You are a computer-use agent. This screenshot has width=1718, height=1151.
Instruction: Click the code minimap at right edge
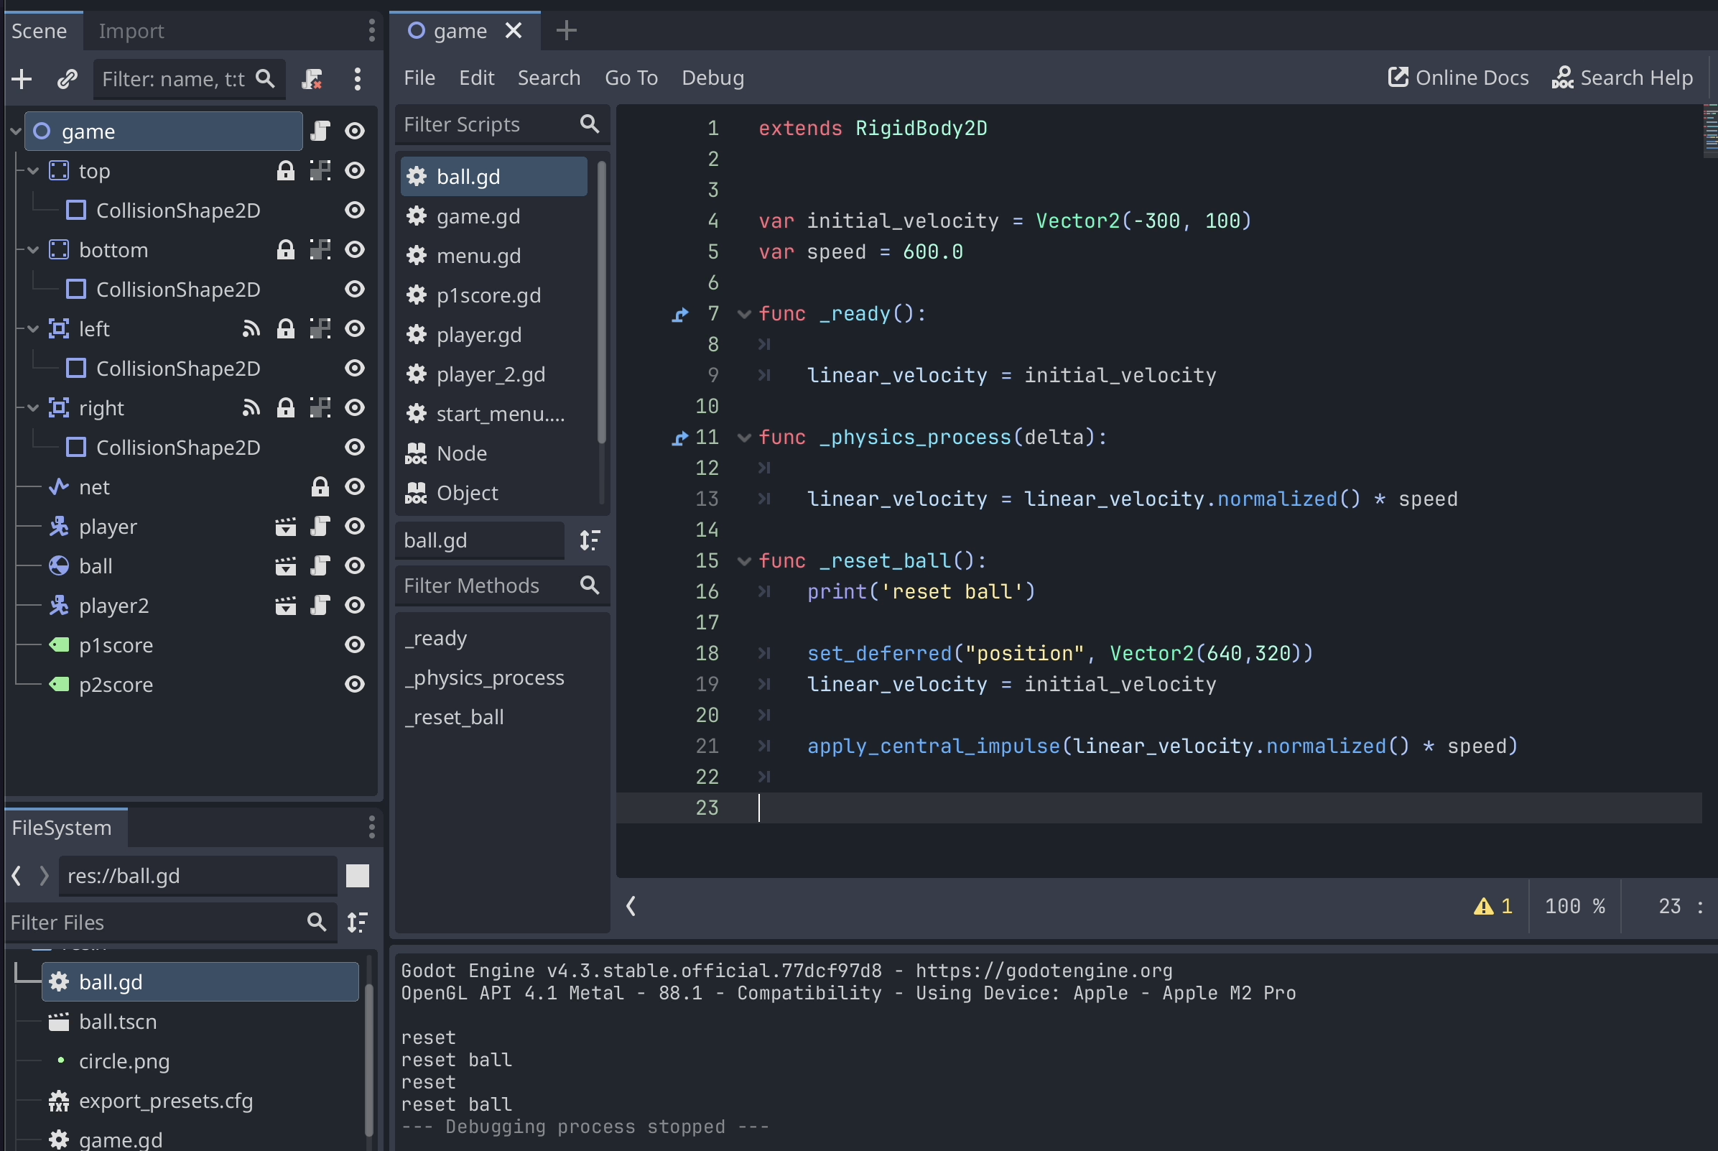click(1711, 131)
